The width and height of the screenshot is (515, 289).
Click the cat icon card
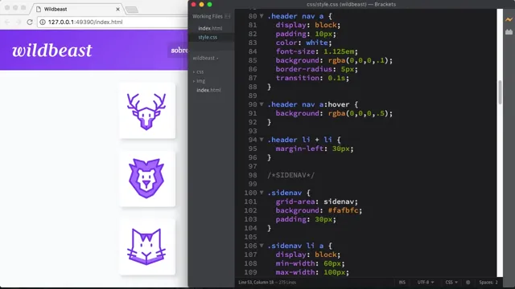click(x=147, y=247)
